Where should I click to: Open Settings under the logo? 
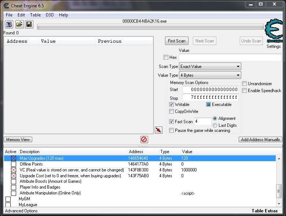click(274, 46)
